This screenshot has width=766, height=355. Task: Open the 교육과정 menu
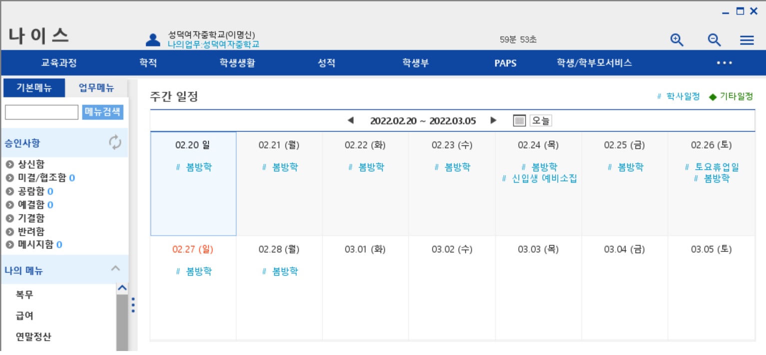click(x=59, y=63)
